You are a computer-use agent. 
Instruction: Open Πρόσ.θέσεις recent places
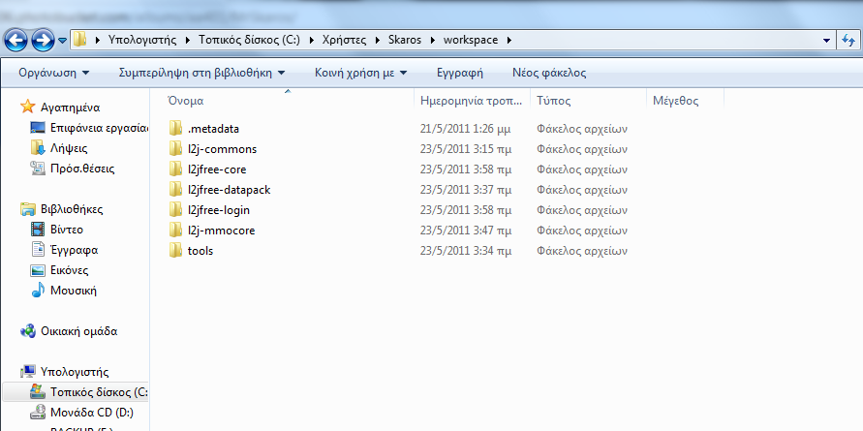click(82, 169)
